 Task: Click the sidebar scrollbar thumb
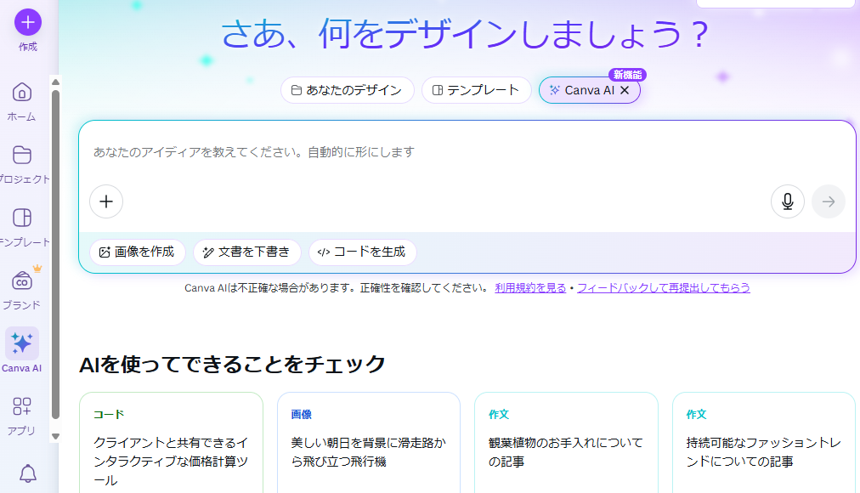(x=55, y=254)
